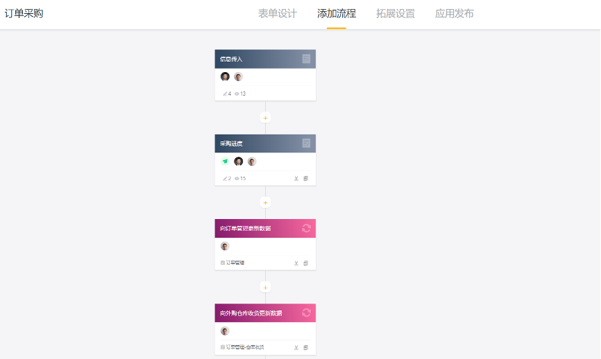Cut the 向订单管理更新数据 node
601x359 pixels.
296,263
